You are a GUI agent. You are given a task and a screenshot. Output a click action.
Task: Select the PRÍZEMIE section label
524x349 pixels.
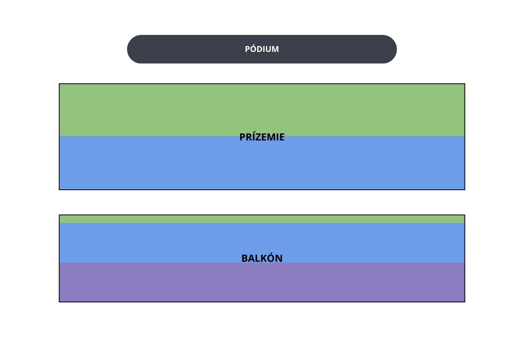point(262,137)
